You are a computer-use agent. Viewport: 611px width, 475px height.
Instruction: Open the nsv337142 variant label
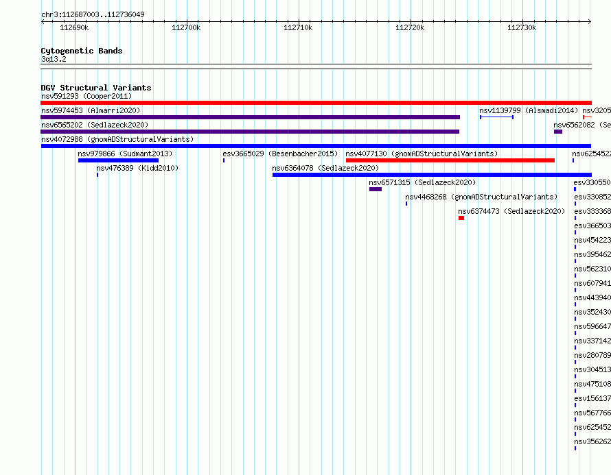(592, 341)
